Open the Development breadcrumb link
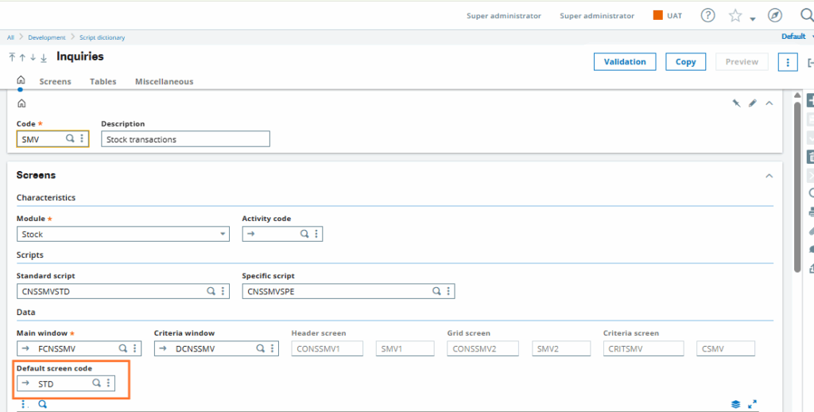 pyautogui.click(x=47, y=37)
